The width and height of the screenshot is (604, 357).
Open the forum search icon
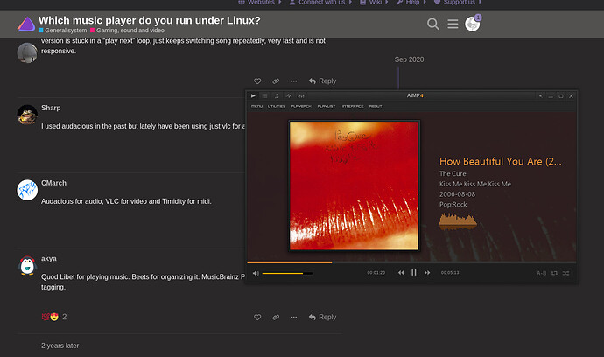(x=433, y=24)
